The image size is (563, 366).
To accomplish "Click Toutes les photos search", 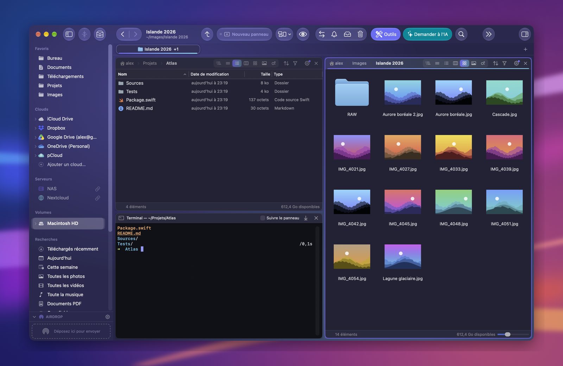I will coord(66,277).
